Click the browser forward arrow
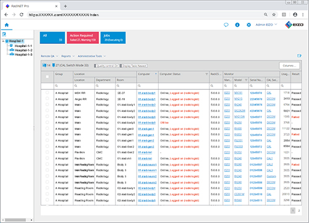Image resolution: width=309 pixels, height=223 pixels. click(14, 15)
